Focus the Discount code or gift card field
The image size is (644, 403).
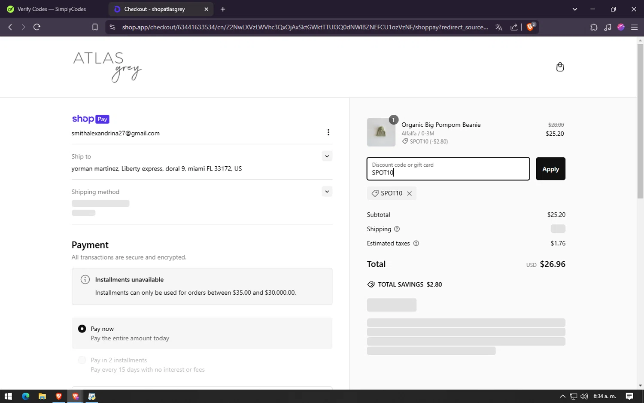click(448, 169)
